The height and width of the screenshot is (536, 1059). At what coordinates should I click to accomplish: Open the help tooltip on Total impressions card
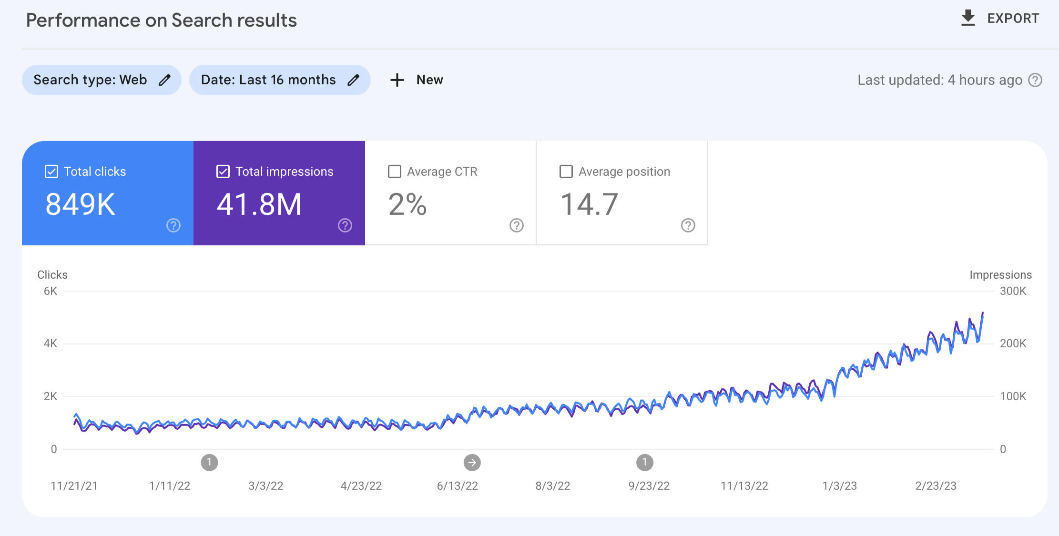pos(345,225)
